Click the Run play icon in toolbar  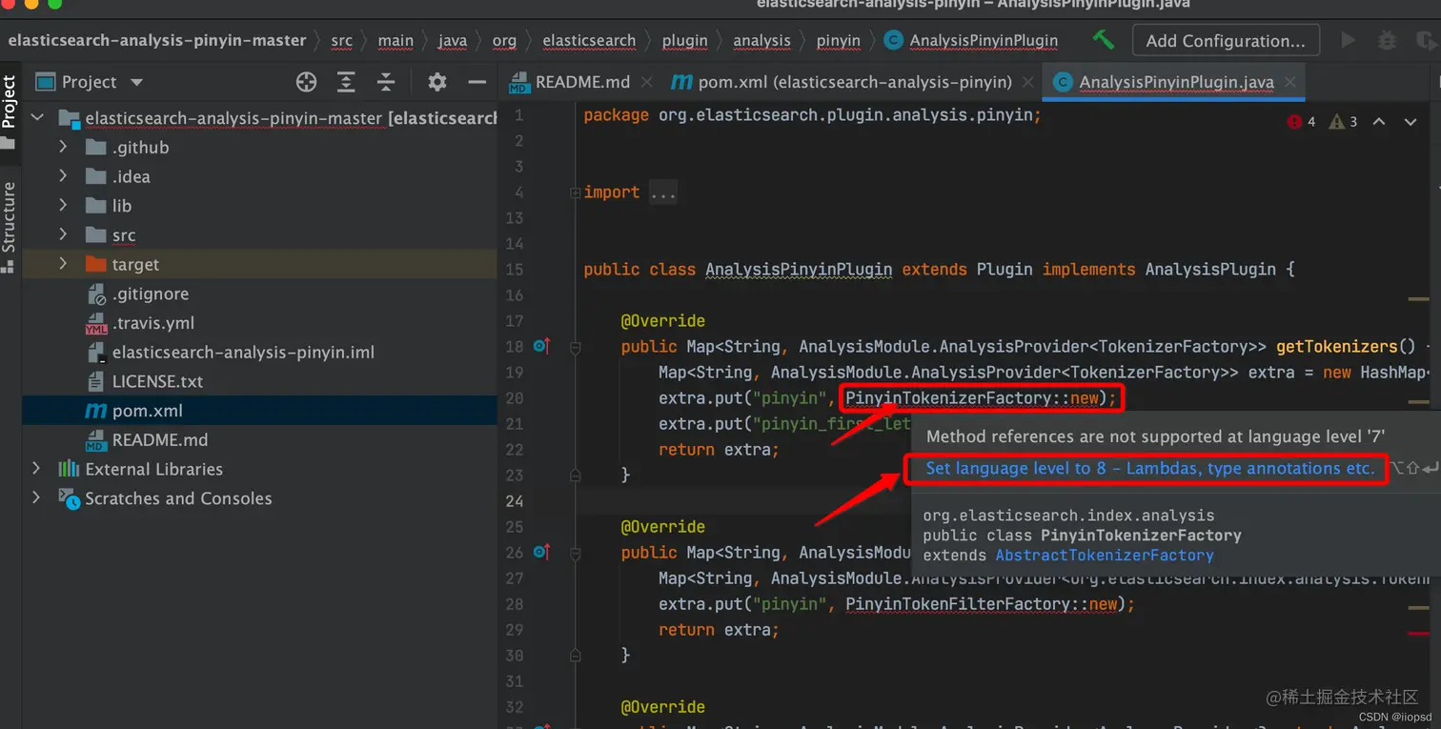click(x=1348, y=40)
